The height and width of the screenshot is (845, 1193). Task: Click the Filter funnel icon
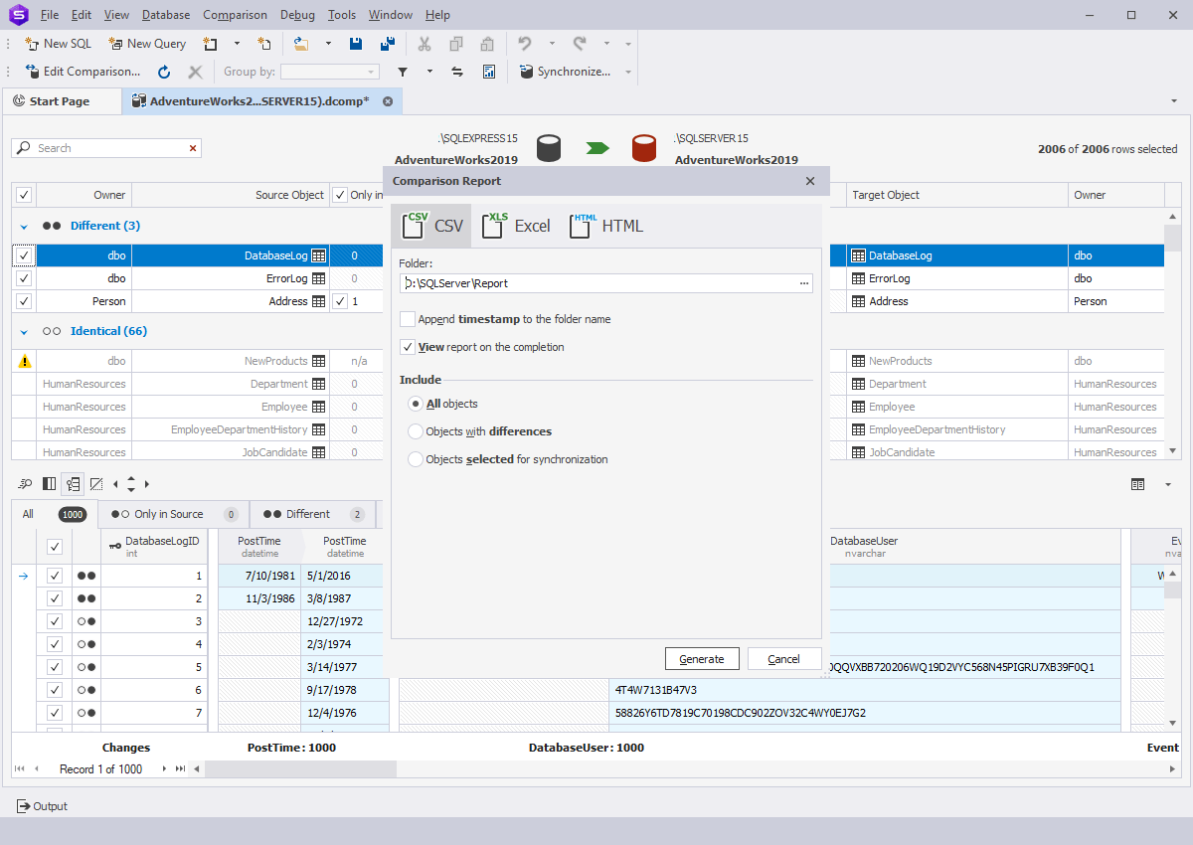point(403,72)
